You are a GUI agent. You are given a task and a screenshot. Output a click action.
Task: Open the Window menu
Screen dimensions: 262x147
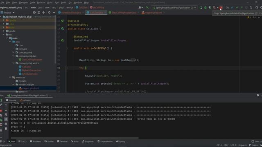[78, 2]
